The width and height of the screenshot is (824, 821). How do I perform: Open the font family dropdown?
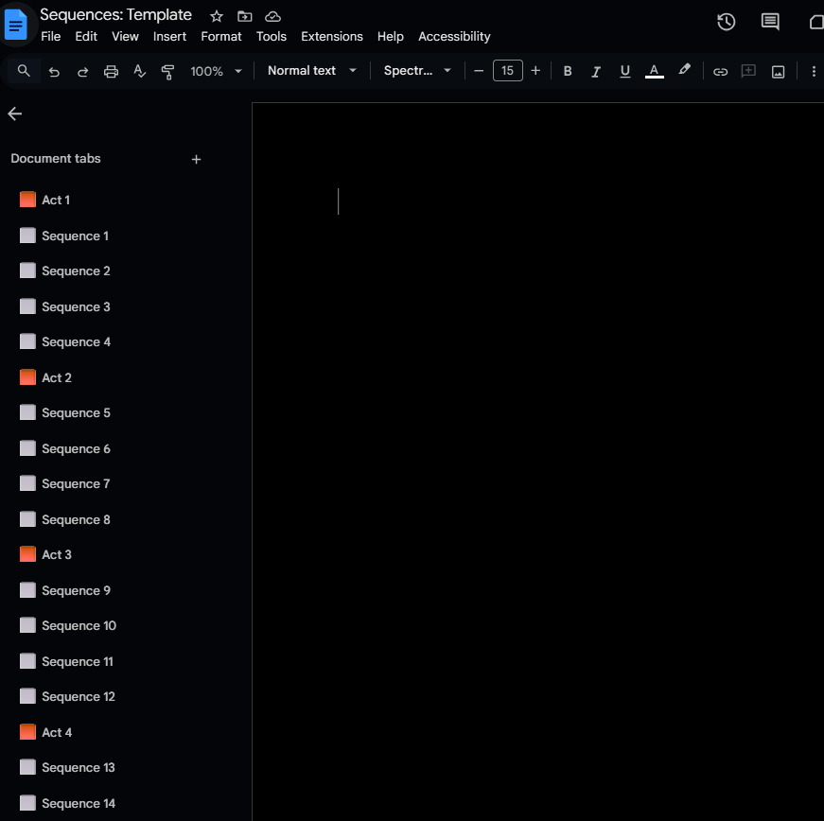pyautogui.click(x=417, y=71)
